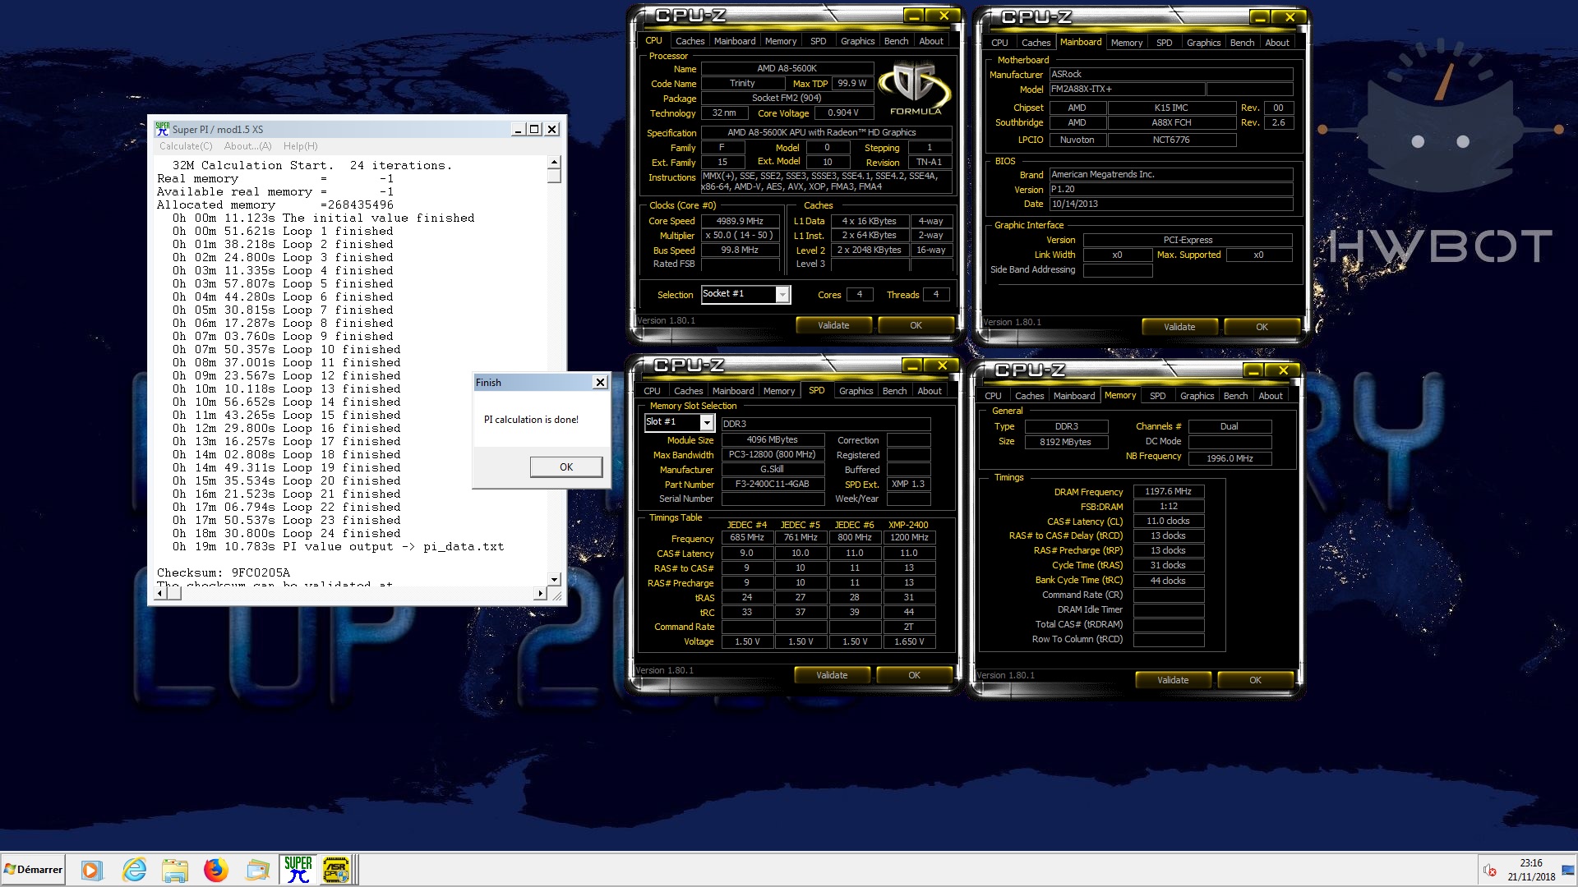The height and width of the screenshot is (887, 1578).
Task: Open Mainboard tab in SPD CPU-Z window
Action: click(x=732, y=391)
